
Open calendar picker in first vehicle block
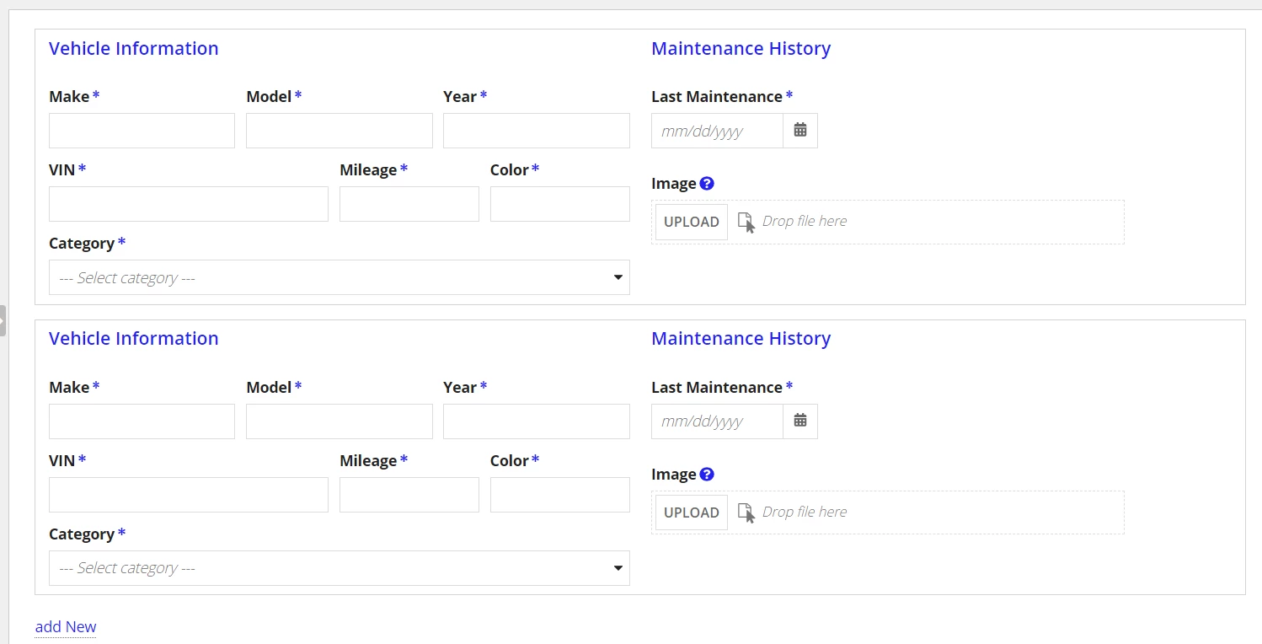[x=800, y=131]
